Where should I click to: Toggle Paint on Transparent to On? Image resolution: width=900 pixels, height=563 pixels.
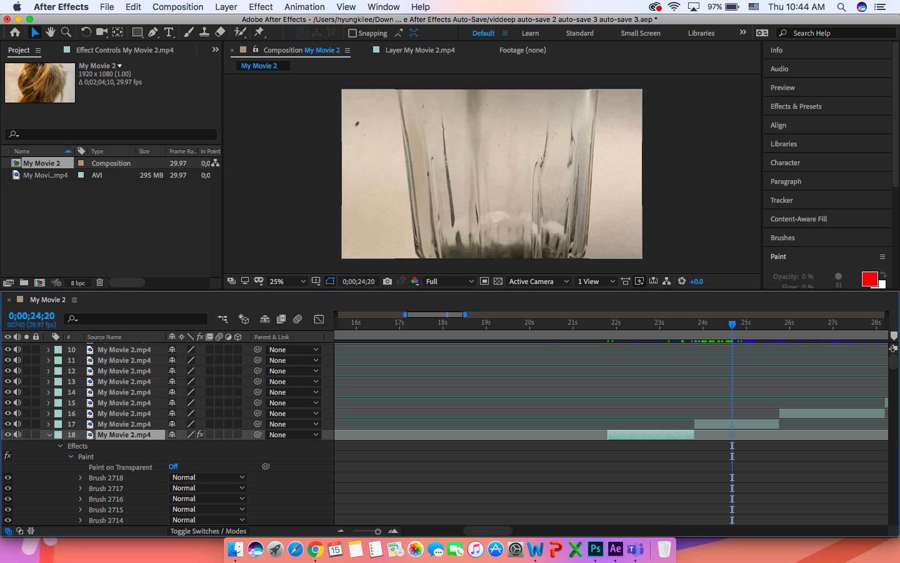pos(172,466)
